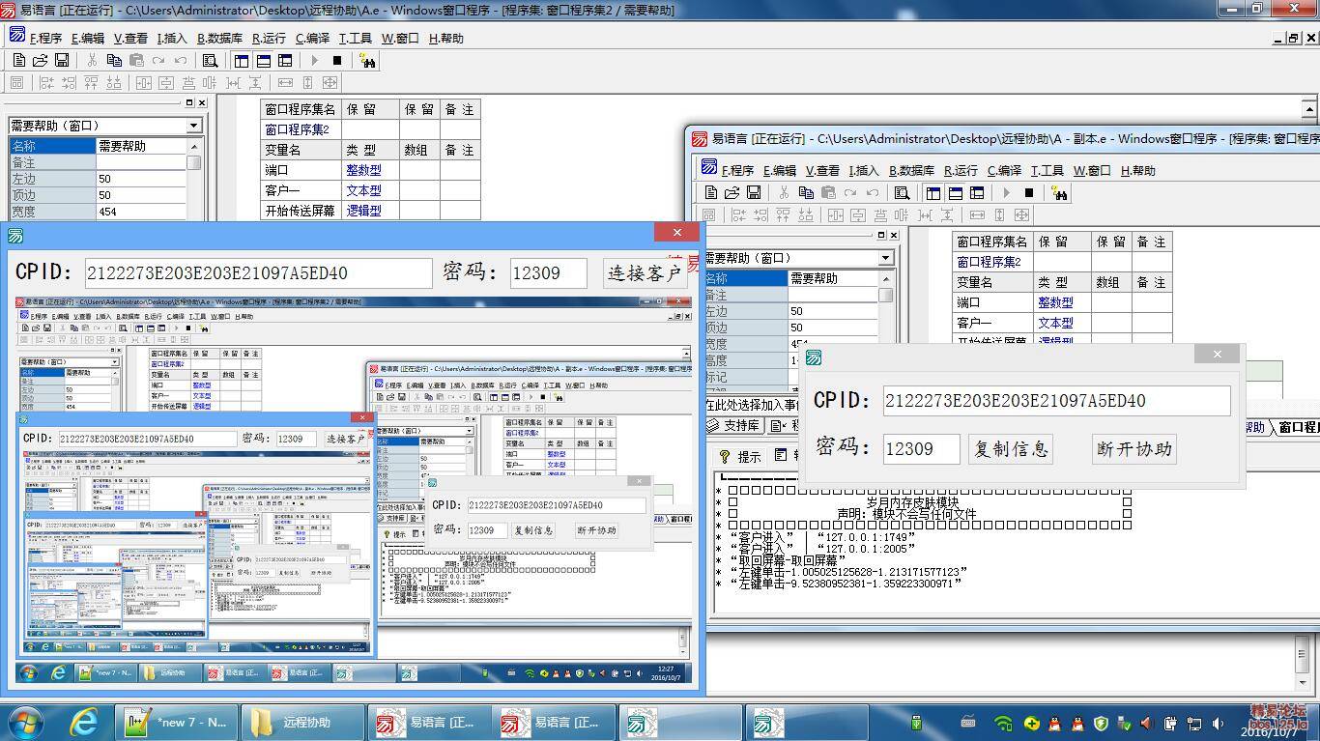Click Stop square icon in A.e toolbar
The width and height of the screenshot is (1320, 741).
tap(336, 60)
